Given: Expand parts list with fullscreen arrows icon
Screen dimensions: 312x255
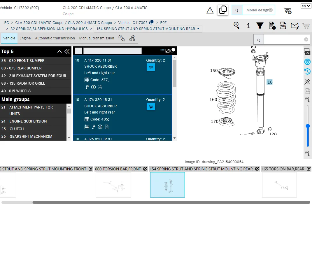Looking at the screenshot, I should pos(168,50).
